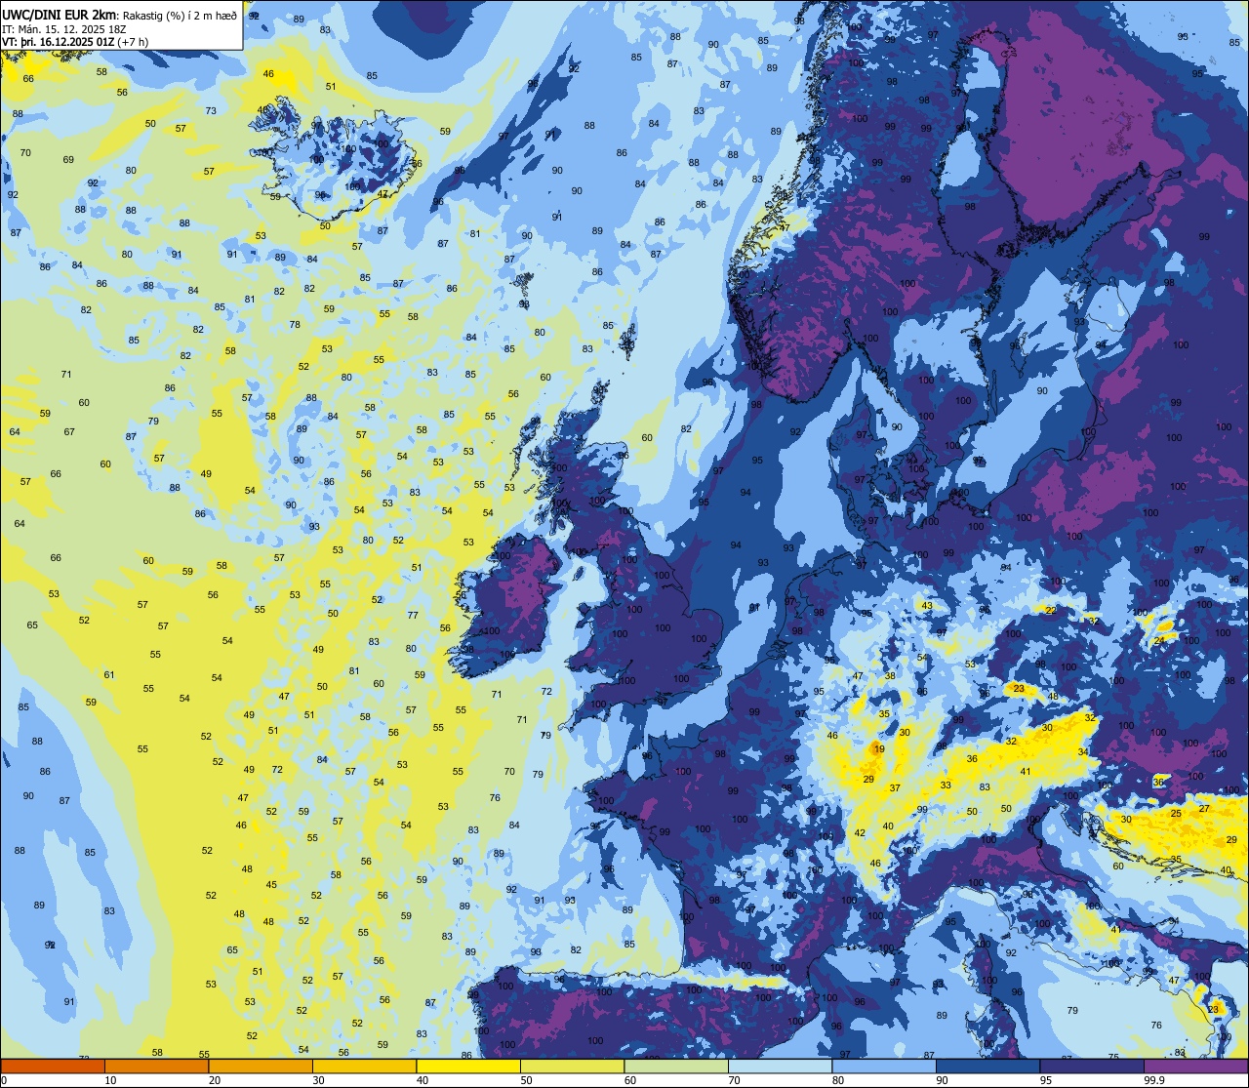Viewport: 1249px width, 1088px height.
Task: Click the legend tick label "10"
Action: (x=110, y=1080)
